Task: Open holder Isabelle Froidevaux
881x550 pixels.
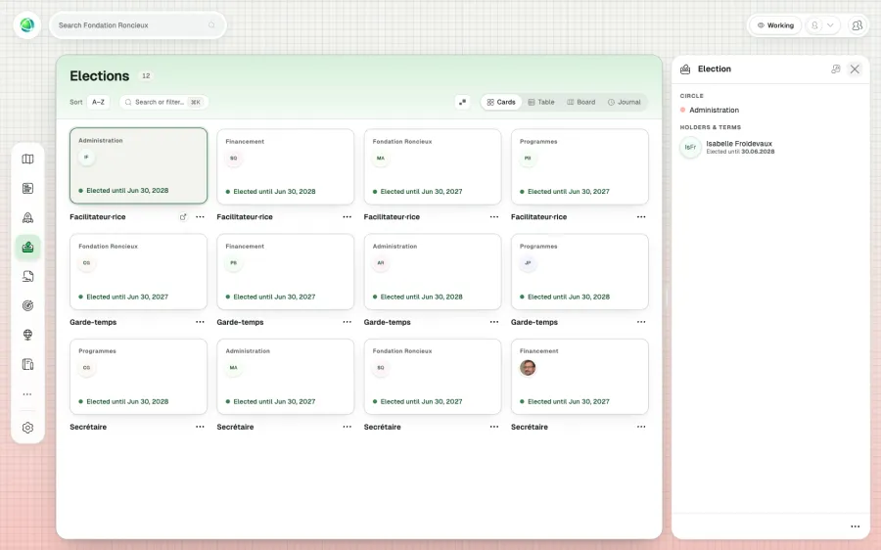Action: 739,144
